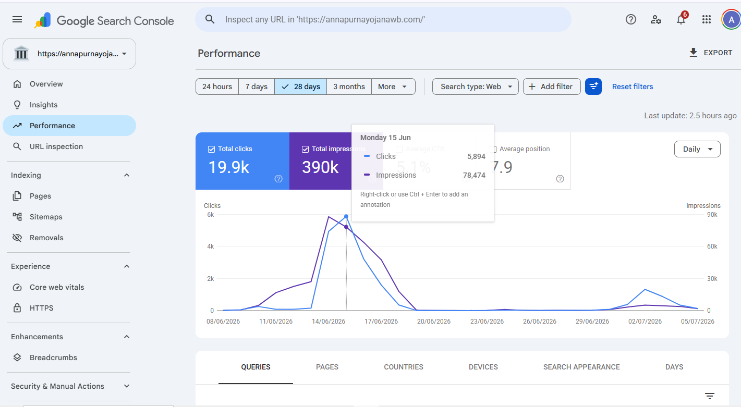Open table filter rows icon
This screenshot has width=741, height=407.
(x=710, y=396)
